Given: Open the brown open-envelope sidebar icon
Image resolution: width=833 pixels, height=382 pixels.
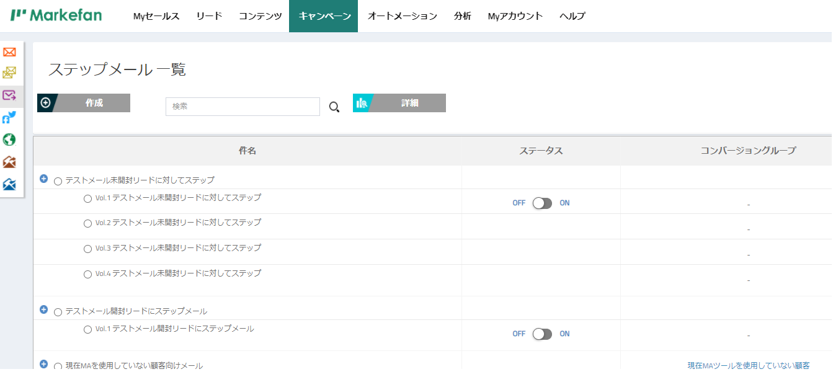Looking at the screenshot, I should 9,162.
